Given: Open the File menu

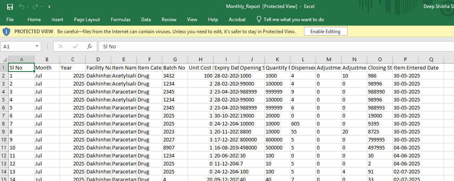Looking at the screenshot, I should click(x=10, y=19).
